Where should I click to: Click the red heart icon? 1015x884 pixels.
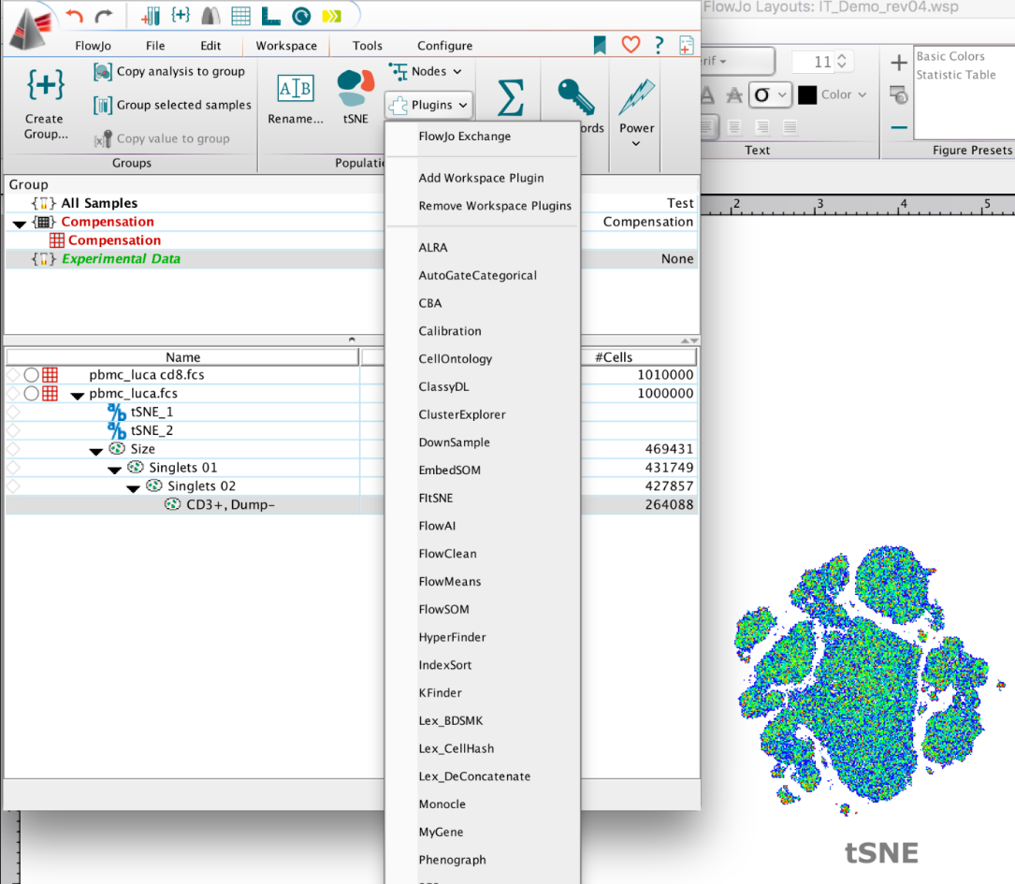tap(631, 45)
